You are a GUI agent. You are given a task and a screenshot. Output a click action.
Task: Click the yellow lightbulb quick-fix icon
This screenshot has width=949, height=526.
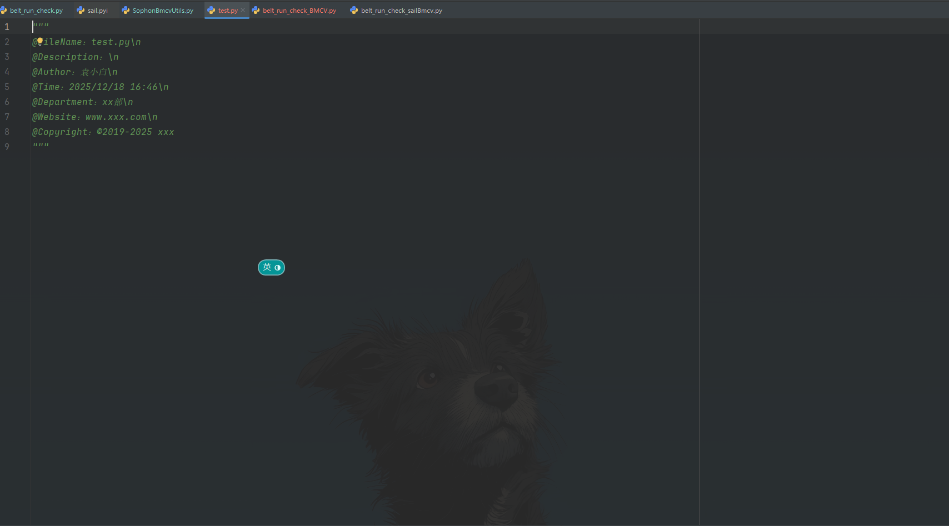coord(40,41)
